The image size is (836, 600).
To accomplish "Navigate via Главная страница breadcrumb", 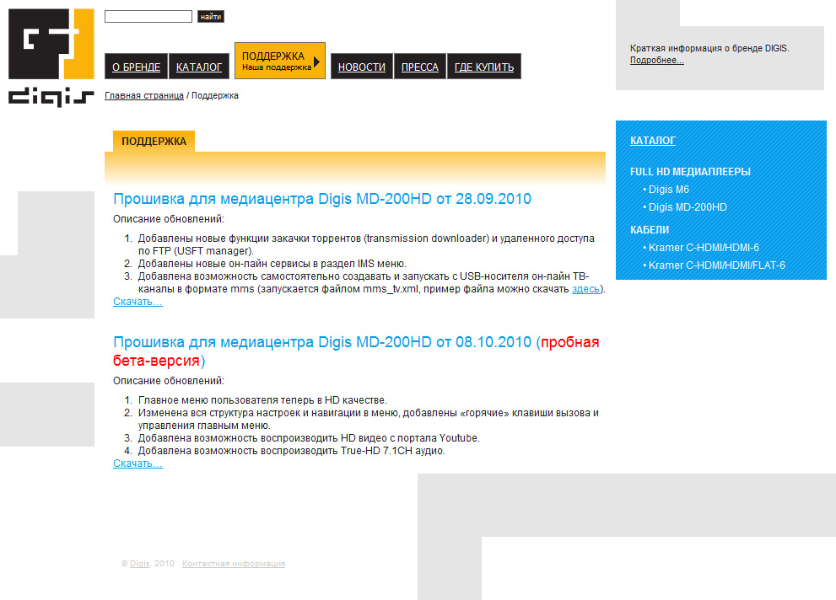I will click(142, 95).
